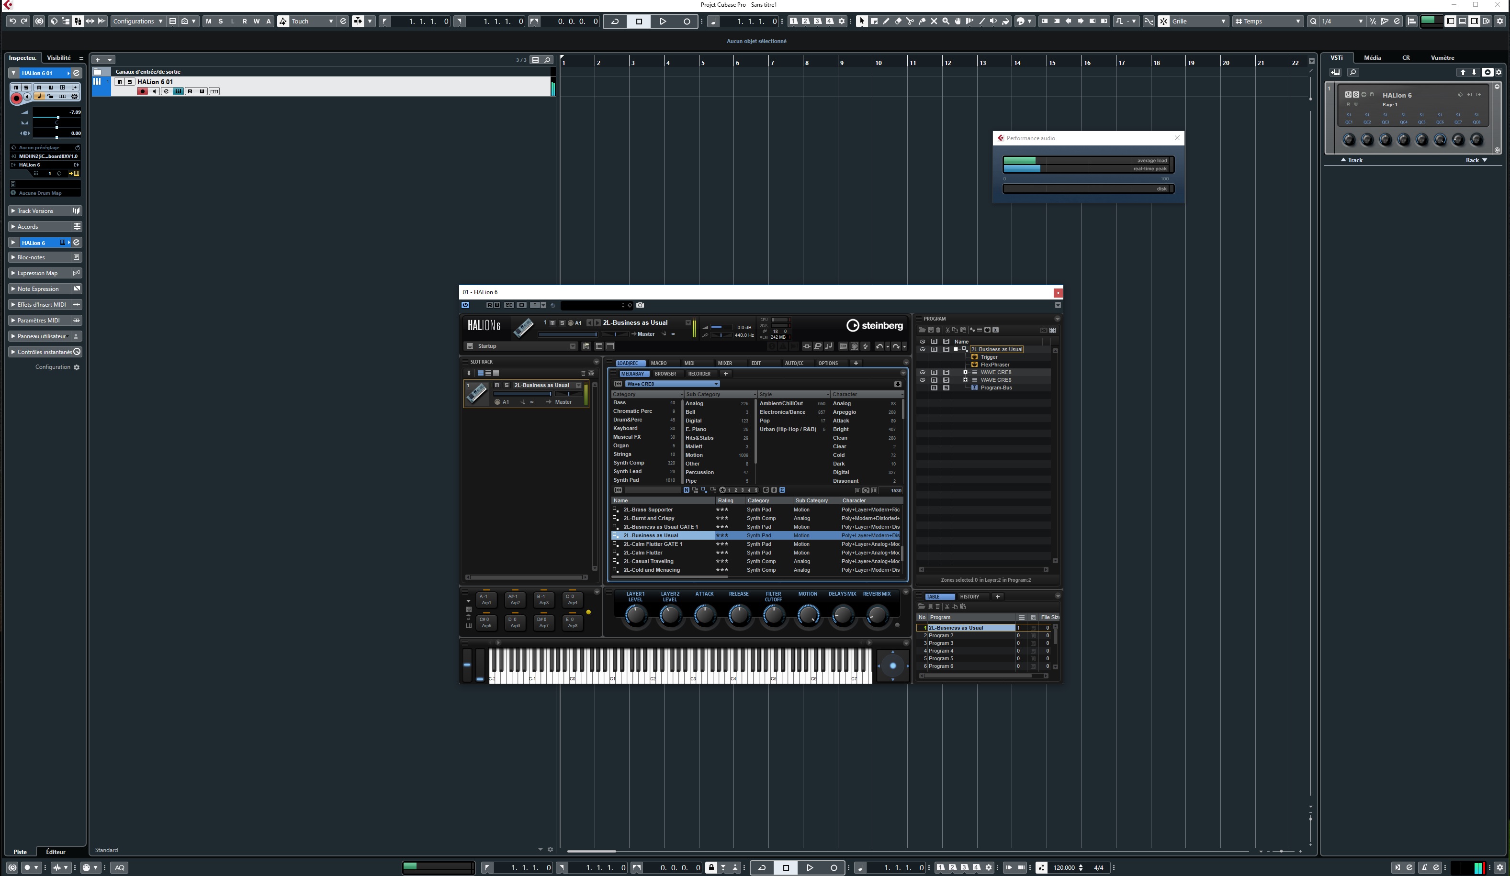Switch to the BROWSER tab in HALion
The height and width of the screenshot is (876, 1510).
665,373
